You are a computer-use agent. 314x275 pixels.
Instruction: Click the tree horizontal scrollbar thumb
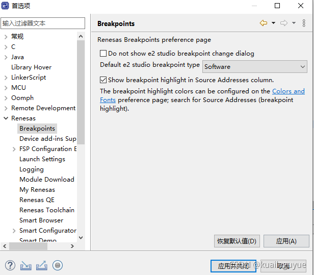28,246
